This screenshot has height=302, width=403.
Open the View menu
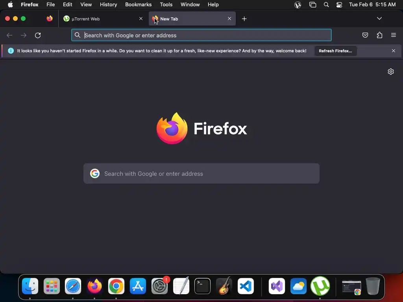pyautogui.click(x=86, y=5)
